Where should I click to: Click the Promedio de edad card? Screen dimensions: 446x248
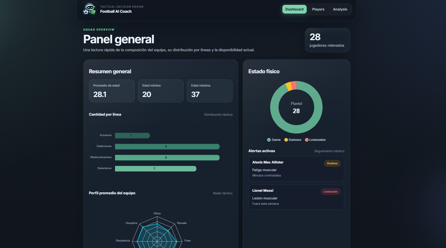pos(112,91)
